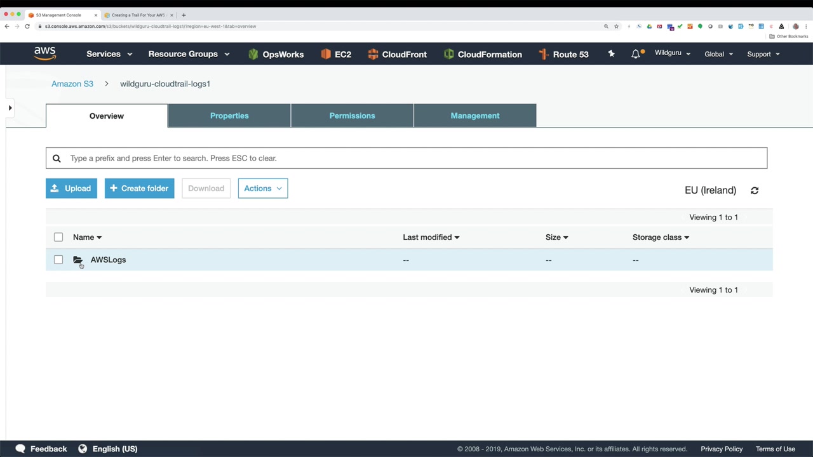The height and width of the screenshot is (457, 813).
Task: Open the notifications bell
Action: pos(636,54)
